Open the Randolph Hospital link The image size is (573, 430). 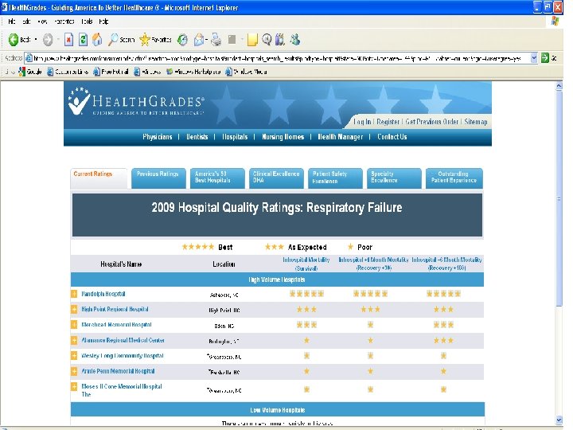click(103, 294)
